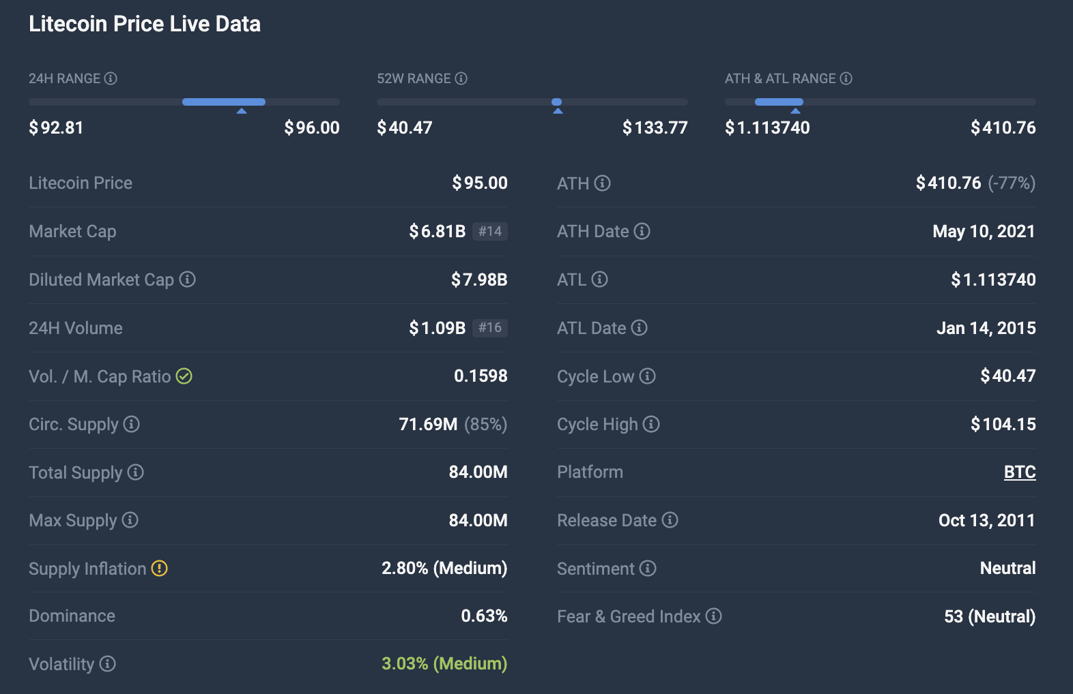Click the $95.00 Litecoin price value
The image size is (1073, 694).
(x=480, y=183)
